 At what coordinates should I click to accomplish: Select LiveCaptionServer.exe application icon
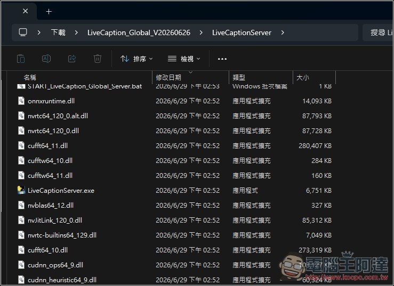click(21, 190)
